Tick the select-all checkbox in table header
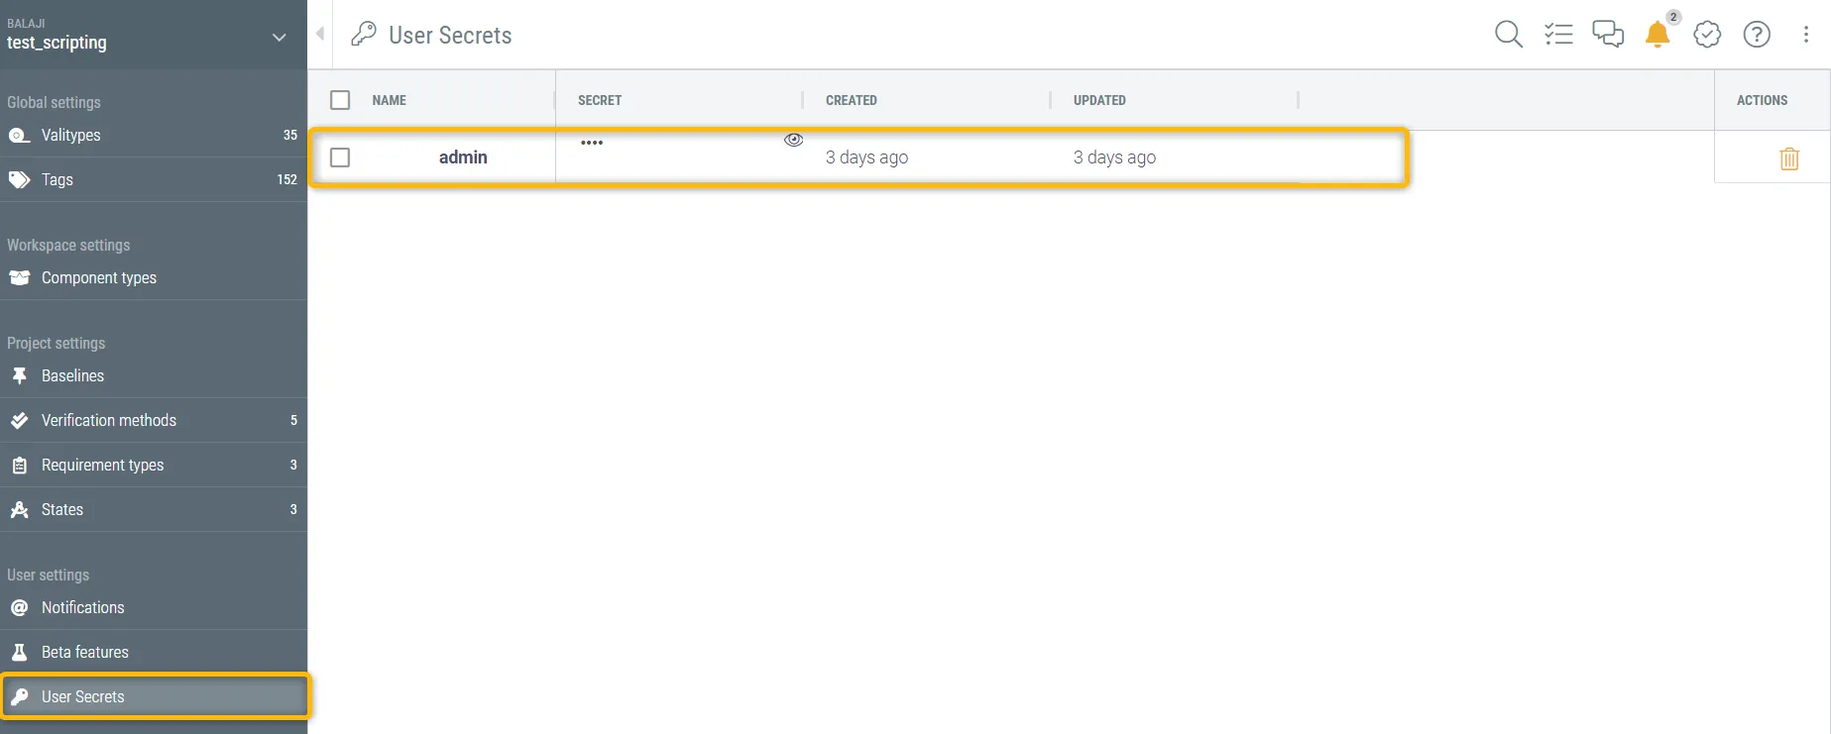The image size is (1831, 734). [x=340, y=100]
